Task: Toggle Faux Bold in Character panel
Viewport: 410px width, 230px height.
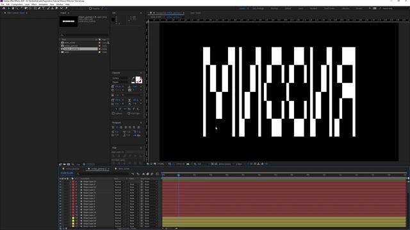Action: pyautogui.click(x=116, y=109)
